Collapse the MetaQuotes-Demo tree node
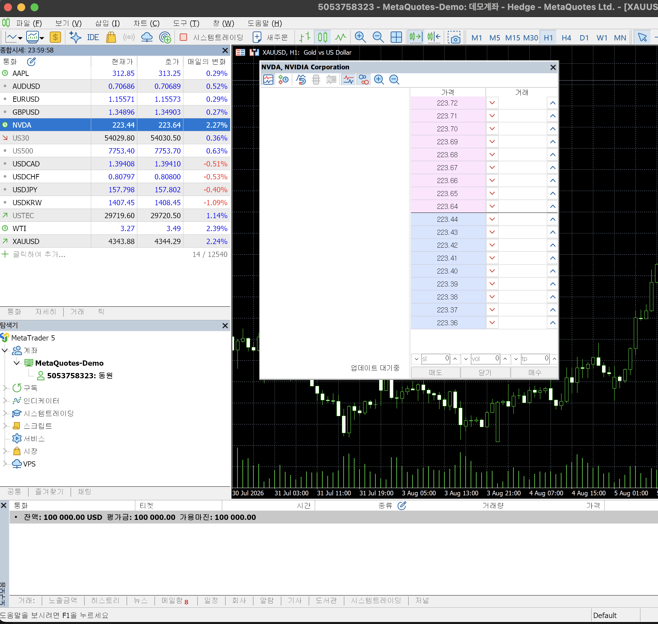Screen dimensions: 658x624 point(17,363)
